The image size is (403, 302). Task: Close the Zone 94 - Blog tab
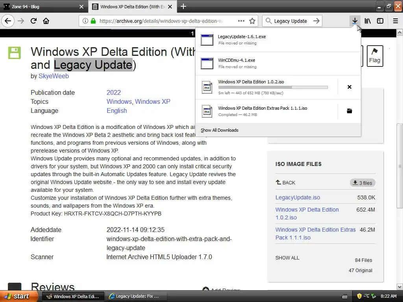pos(81,7)
